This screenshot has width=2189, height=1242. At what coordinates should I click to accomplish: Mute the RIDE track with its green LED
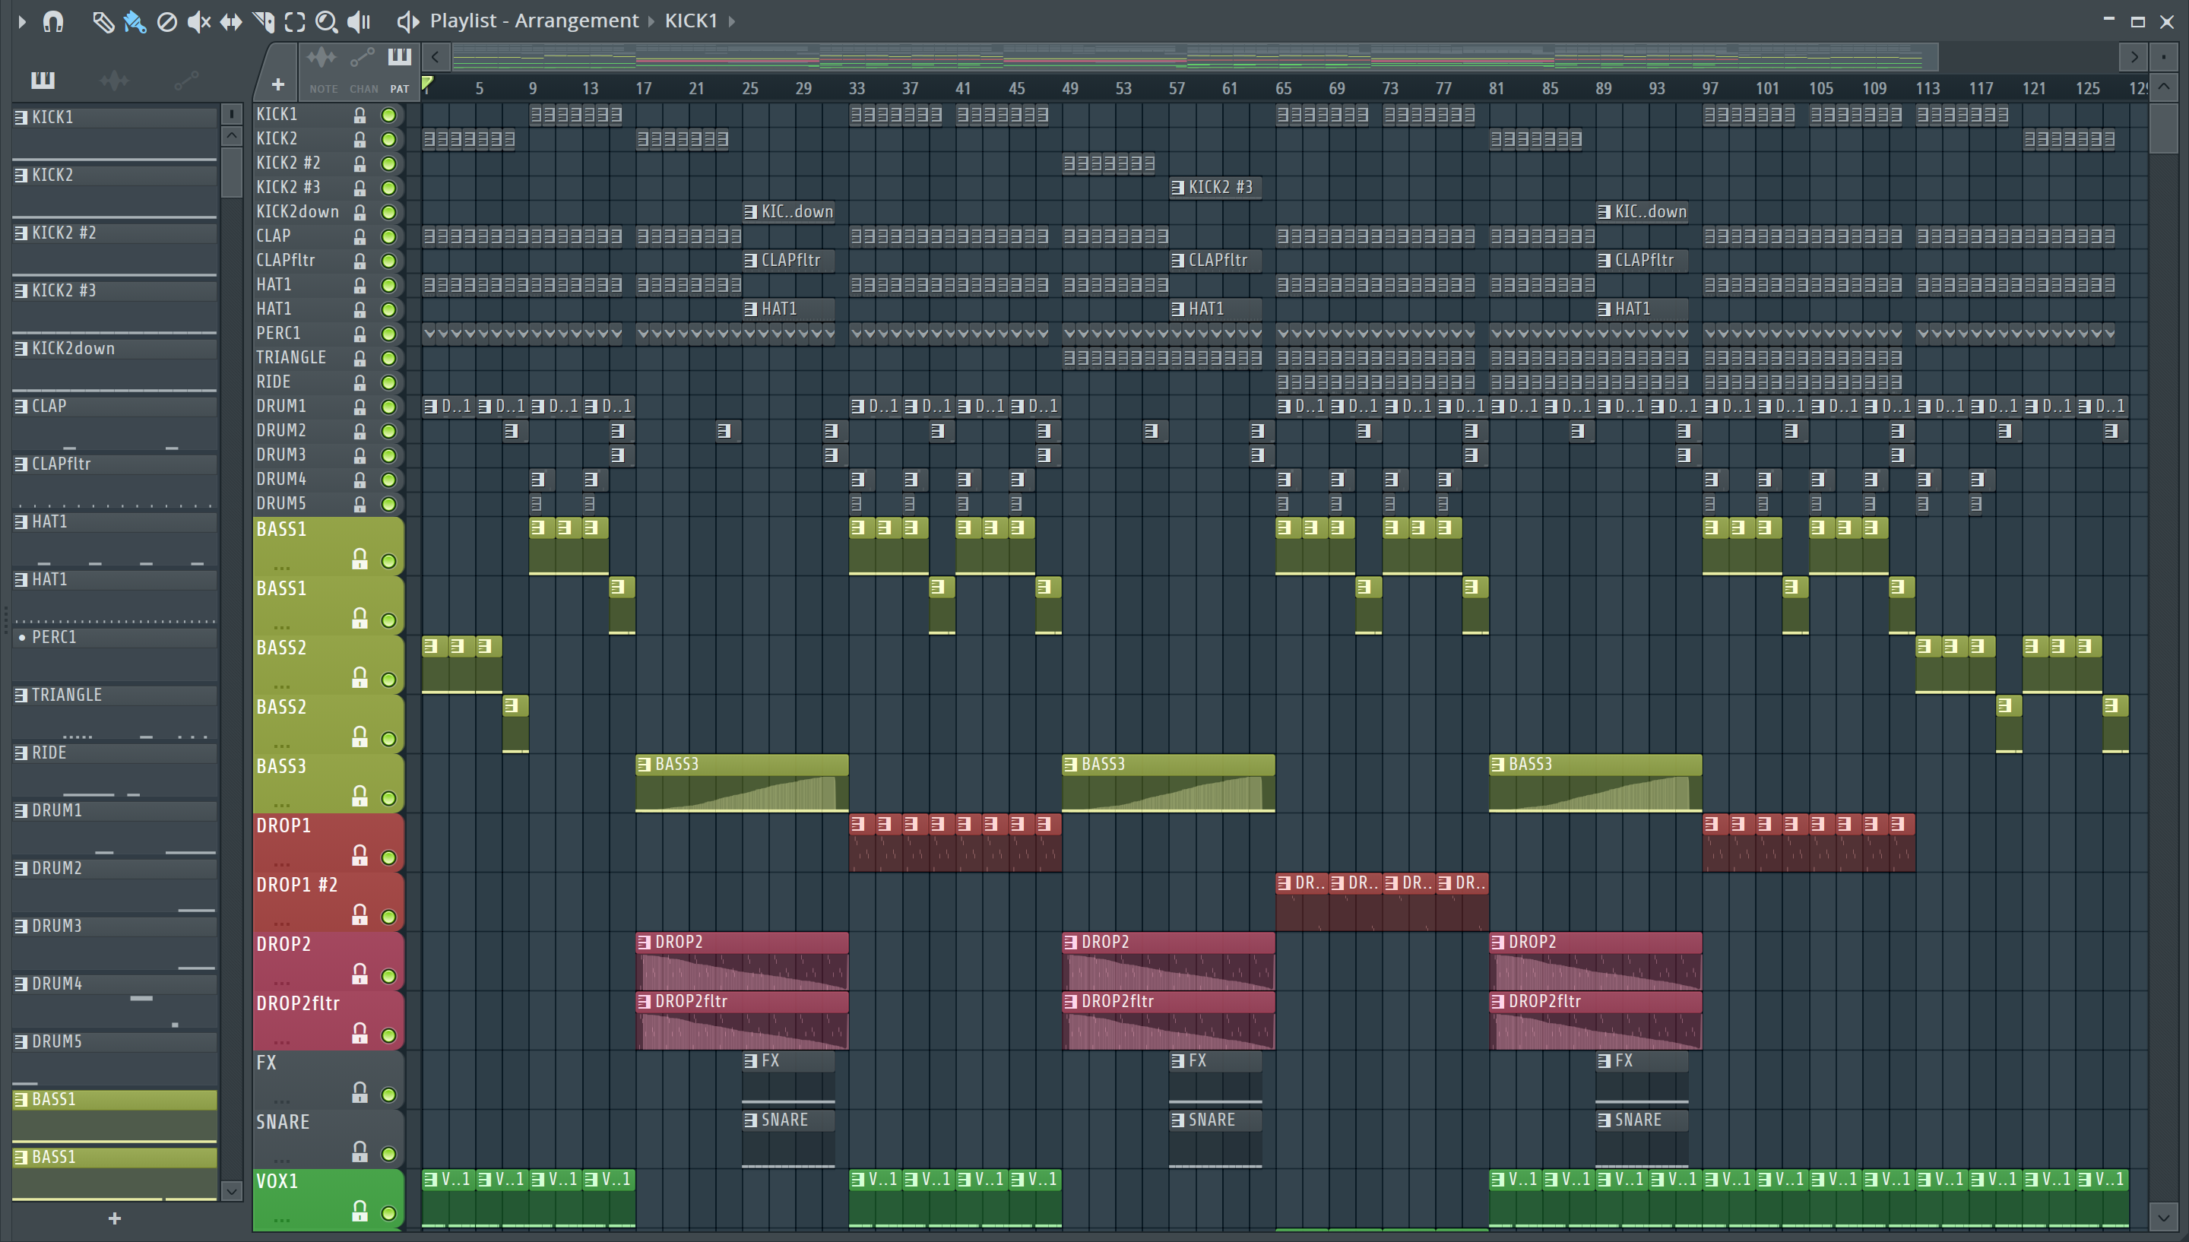389,382
